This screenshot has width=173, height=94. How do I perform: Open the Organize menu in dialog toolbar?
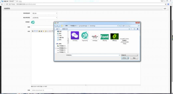pos(58,29)
